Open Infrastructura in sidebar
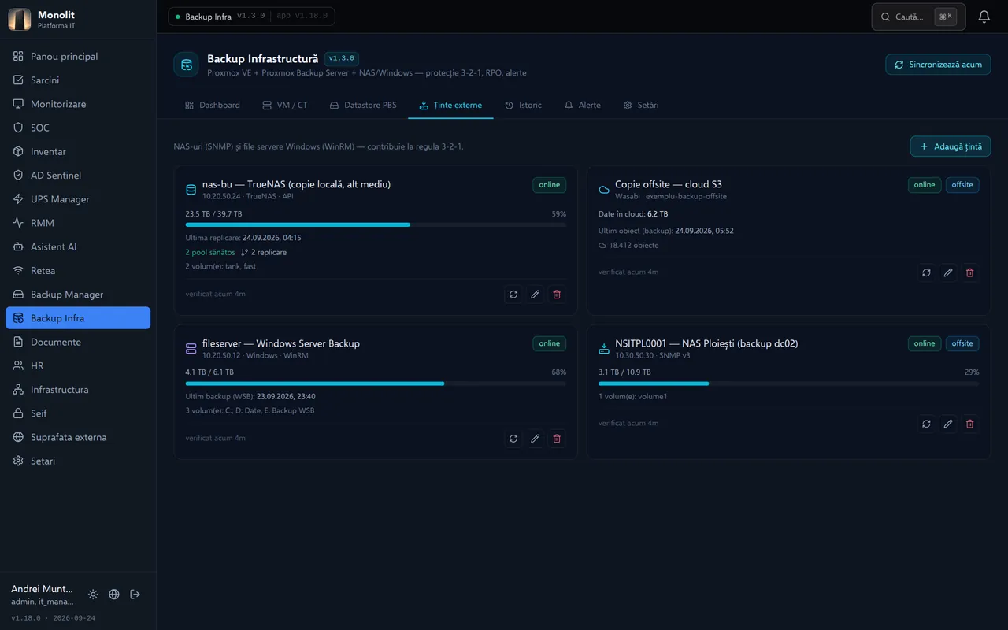The image size is (1008, 630). click(x=78, y=390)
